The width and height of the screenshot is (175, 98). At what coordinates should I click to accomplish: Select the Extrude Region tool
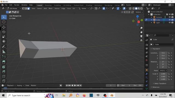(4, 62)
